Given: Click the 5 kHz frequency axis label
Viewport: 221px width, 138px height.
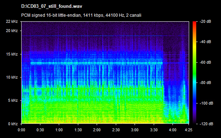Looking at the screenshot, I should (x=13, y=100).
